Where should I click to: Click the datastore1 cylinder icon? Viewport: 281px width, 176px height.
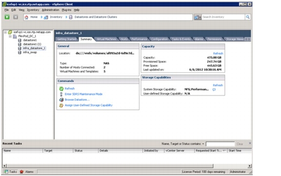point(20,40)
